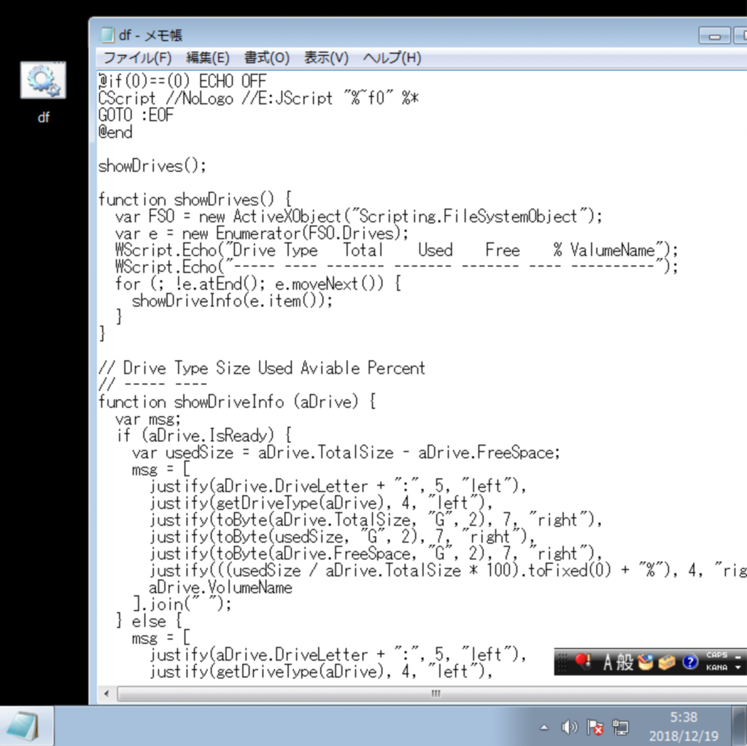
Task: Click the '} else {' line
Action: [x=149, y=621]
